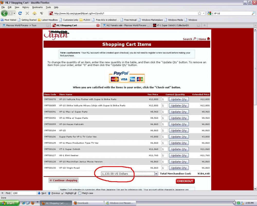Expand hidden system tray icons arrow

234,203
